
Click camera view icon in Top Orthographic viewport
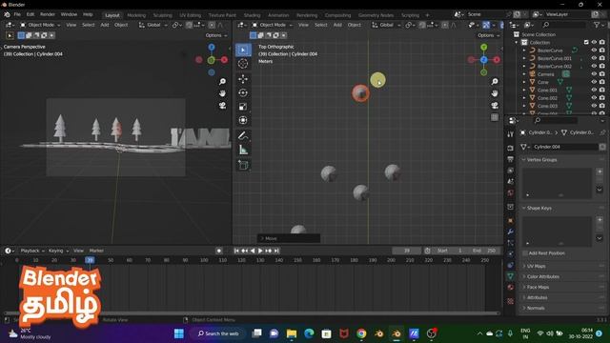(495, 106)
